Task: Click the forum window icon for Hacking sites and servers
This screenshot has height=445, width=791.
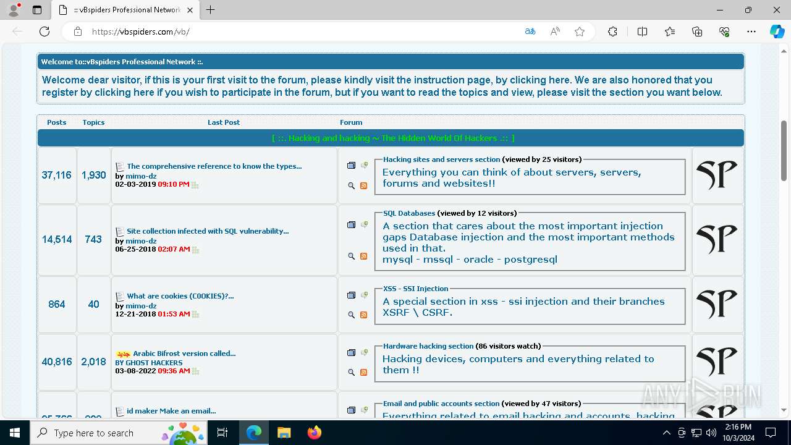Action: coord(352,165)
